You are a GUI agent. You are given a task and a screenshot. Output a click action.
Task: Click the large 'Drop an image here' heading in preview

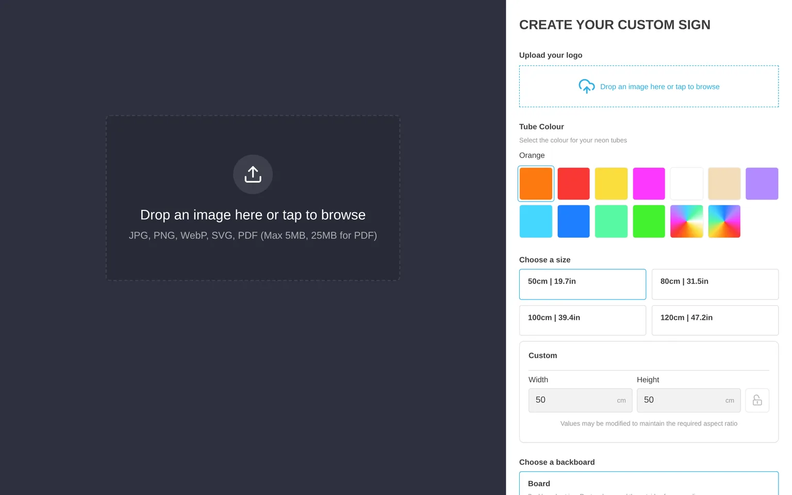(x=253, y=214)
